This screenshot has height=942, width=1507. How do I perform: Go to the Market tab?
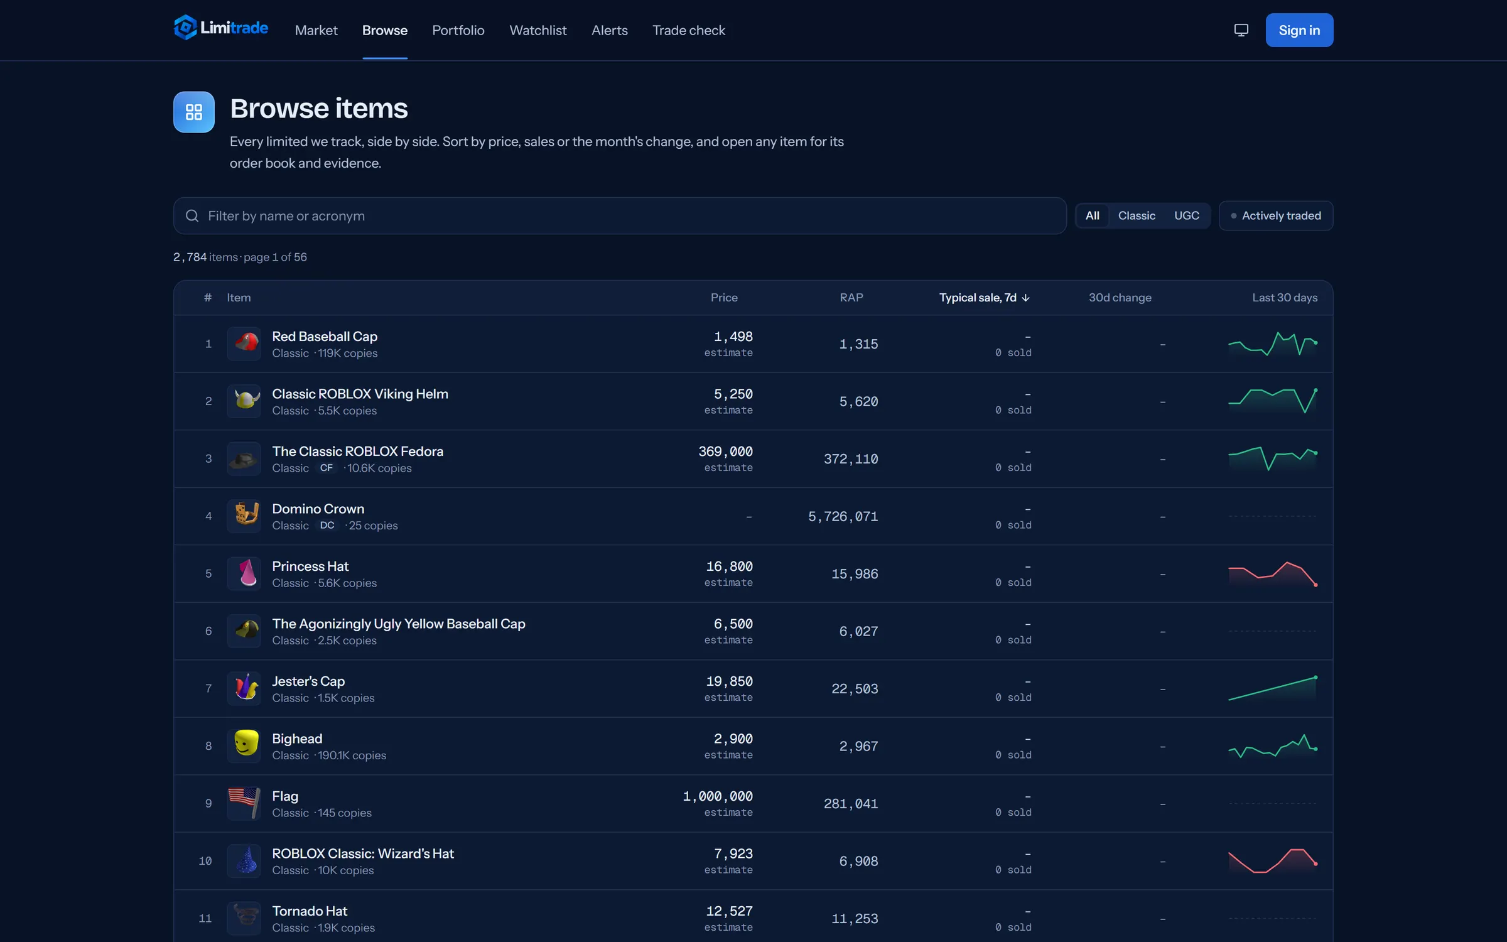click(x=316, y=30)
